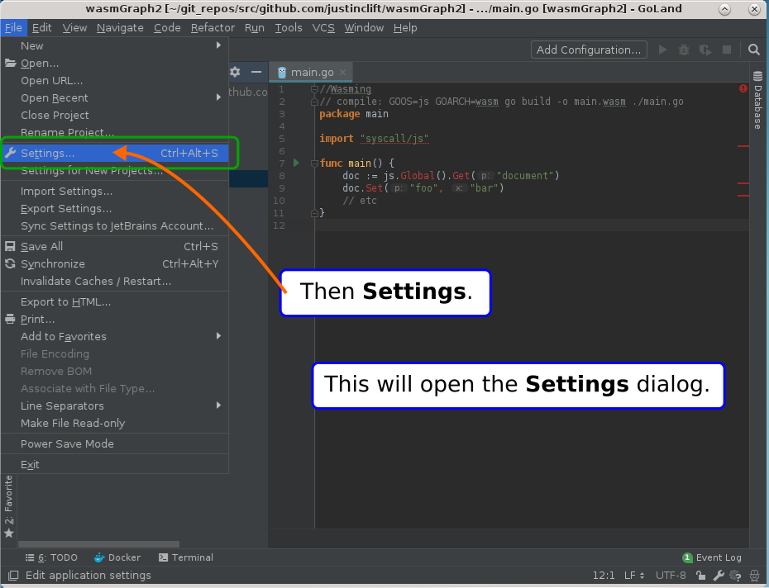Screen dimensions: 769x588
Task: Open the Code menu
Action: tap(167, 28)
